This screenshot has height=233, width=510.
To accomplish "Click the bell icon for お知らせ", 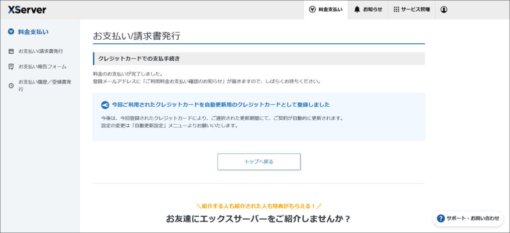I will coord(357,9).
